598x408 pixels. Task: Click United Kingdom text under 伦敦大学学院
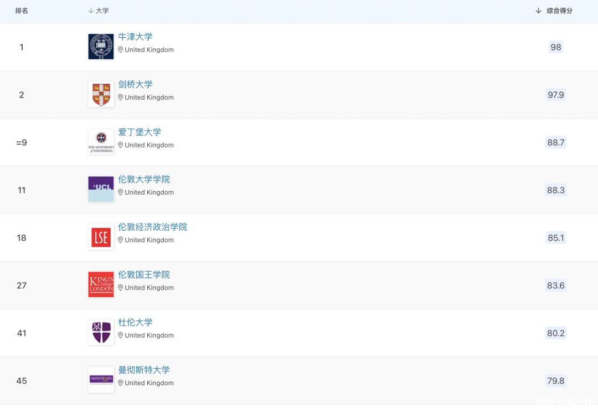149,192
